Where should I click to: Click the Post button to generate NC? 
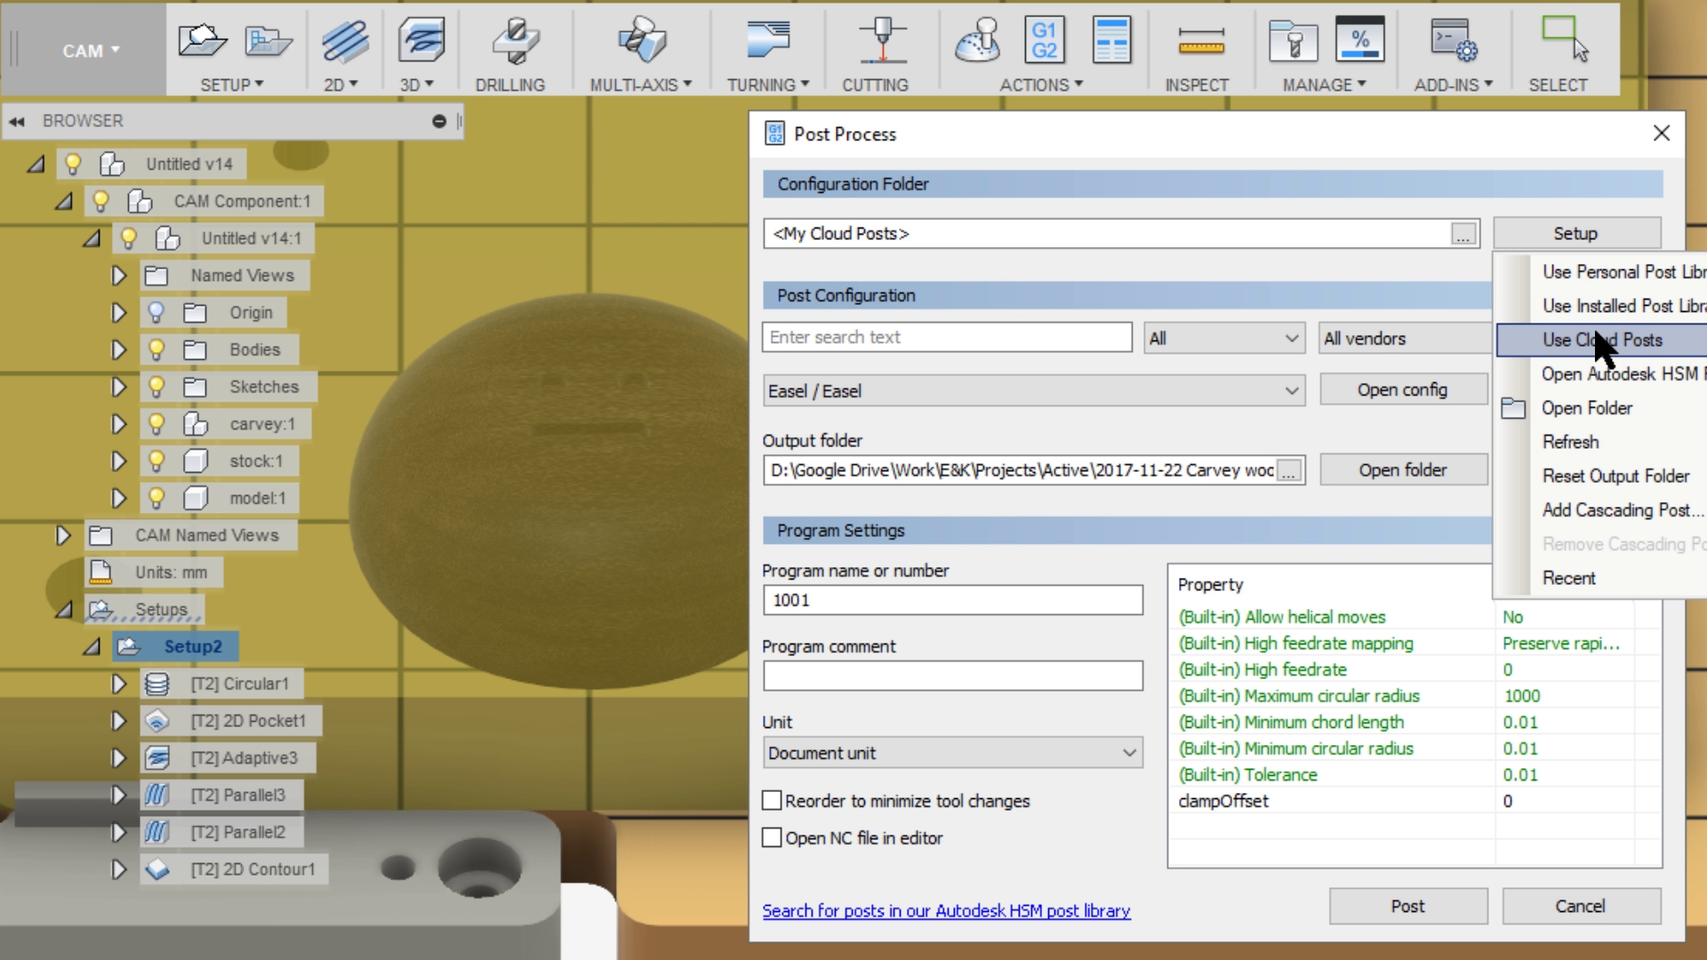click(x=1406, y=905)
